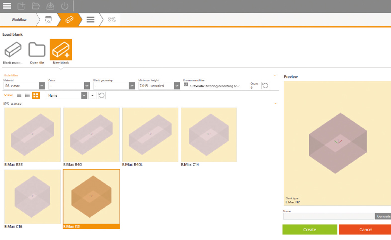391x240 pixels.
Task: Open the Blank manager
Action: 13,52
